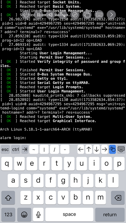The height and width of the screenshot is (223, 126).
Task: Tap the 'Arch Linux 5.18.1-1-aarch64-ARCH (ttyAMA0)' line
Action: [x=46, y=129]
